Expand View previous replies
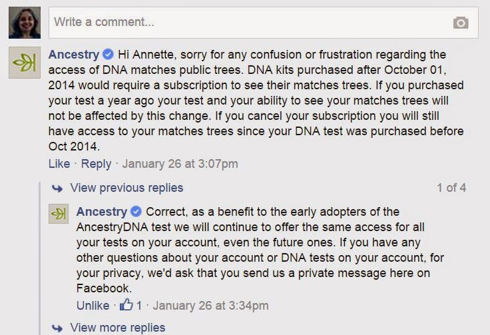 tap(126, 188)
